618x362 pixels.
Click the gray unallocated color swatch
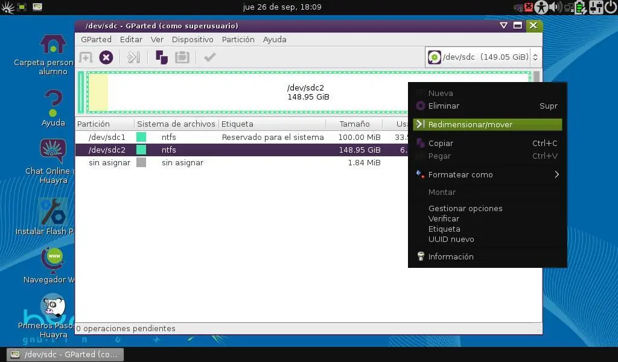(141, 162)
